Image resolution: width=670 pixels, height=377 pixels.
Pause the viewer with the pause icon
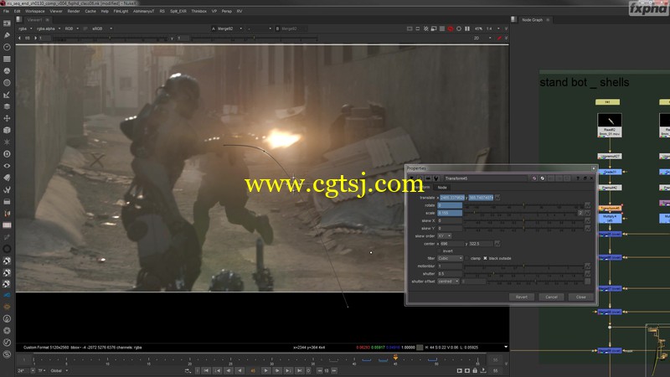click(x=467, y=28)
